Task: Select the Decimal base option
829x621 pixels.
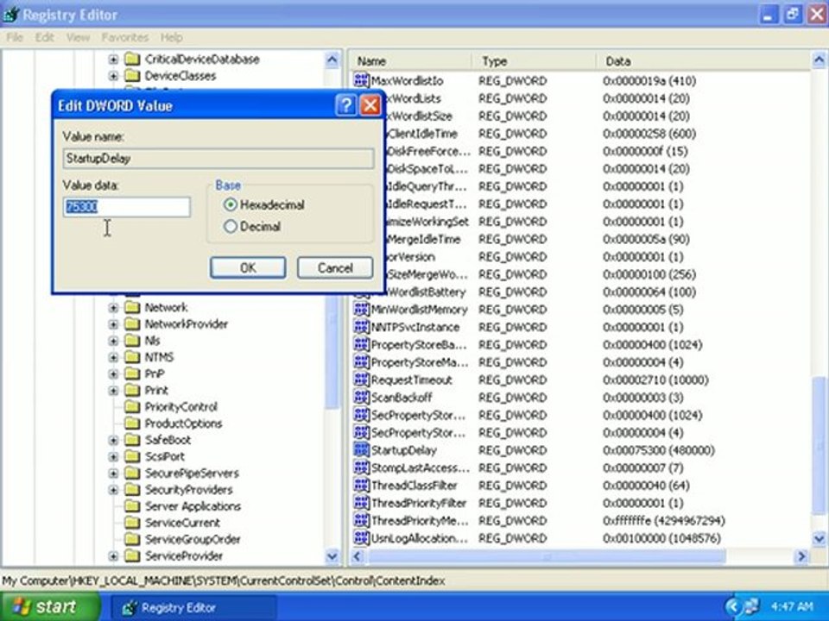Action: click(231, 227)
